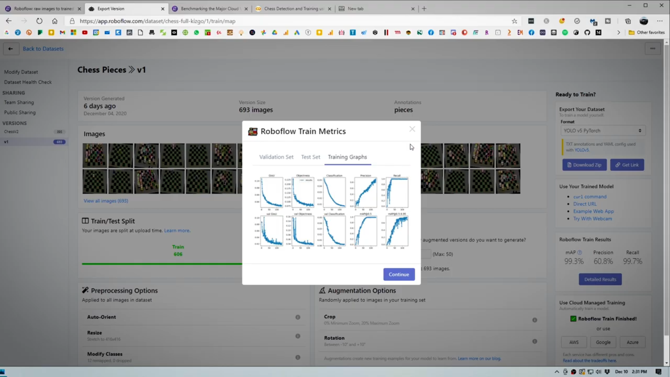The image size is (670, 377).
Task: Open Public Sharing in sidebar
Action: pos(20,112)
